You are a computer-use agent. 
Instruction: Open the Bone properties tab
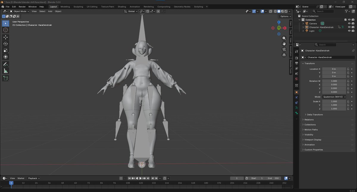(297, 113)
